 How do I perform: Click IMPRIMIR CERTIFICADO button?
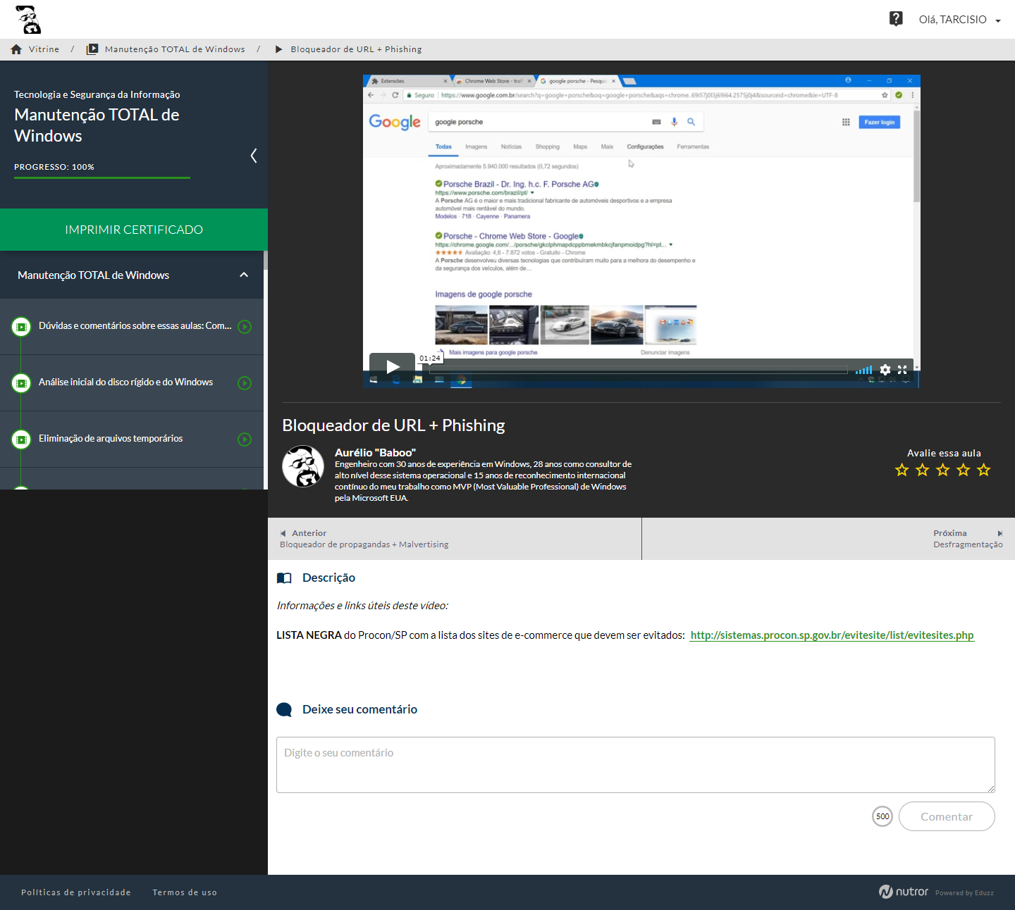134,230
